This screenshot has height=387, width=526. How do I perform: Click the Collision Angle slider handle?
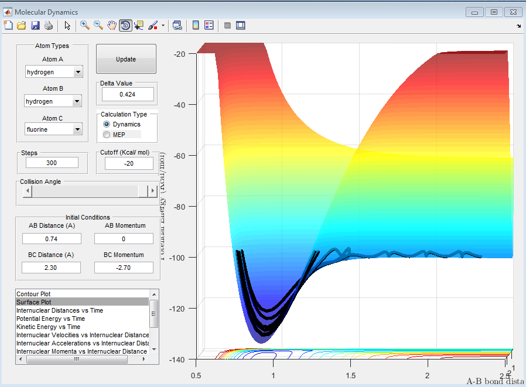(142, 192)
